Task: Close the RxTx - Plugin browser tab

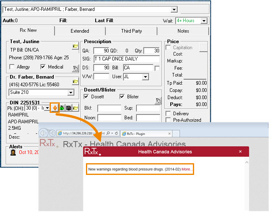Action: [x=169, y=133]
